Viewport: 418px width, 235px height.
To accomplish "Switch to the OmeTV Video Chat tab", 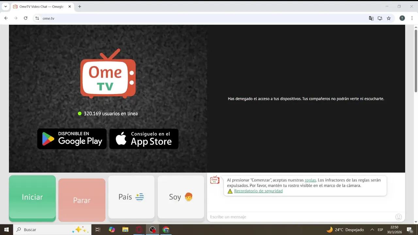I will [42, 7].
